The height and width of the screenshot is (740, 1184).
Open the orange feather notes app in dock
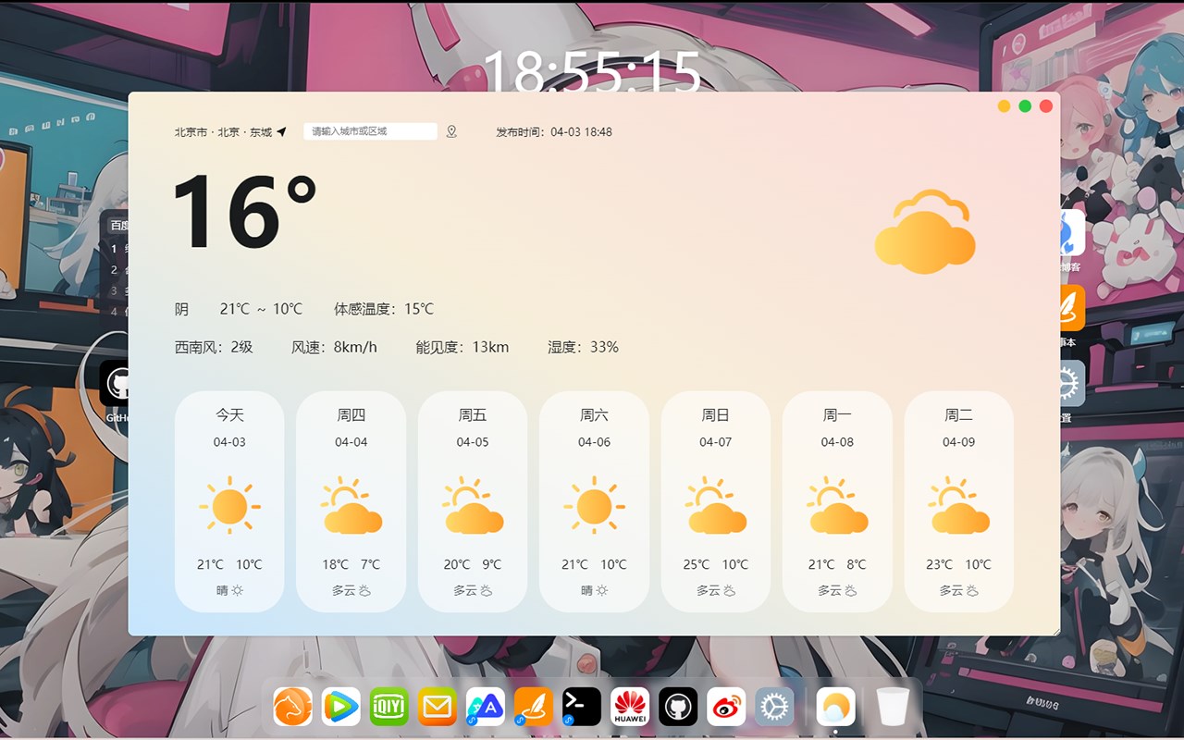534,707
